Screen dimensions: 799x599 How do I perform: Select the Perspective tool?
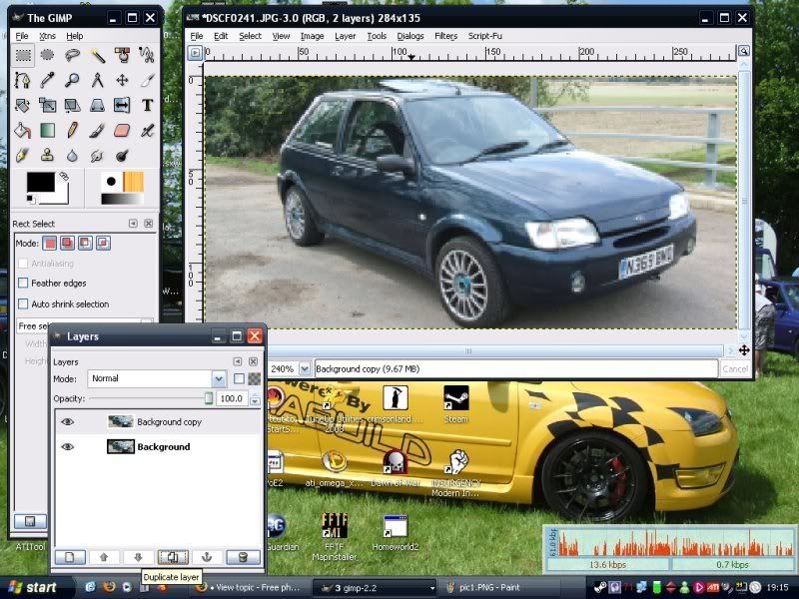(97, 105)
